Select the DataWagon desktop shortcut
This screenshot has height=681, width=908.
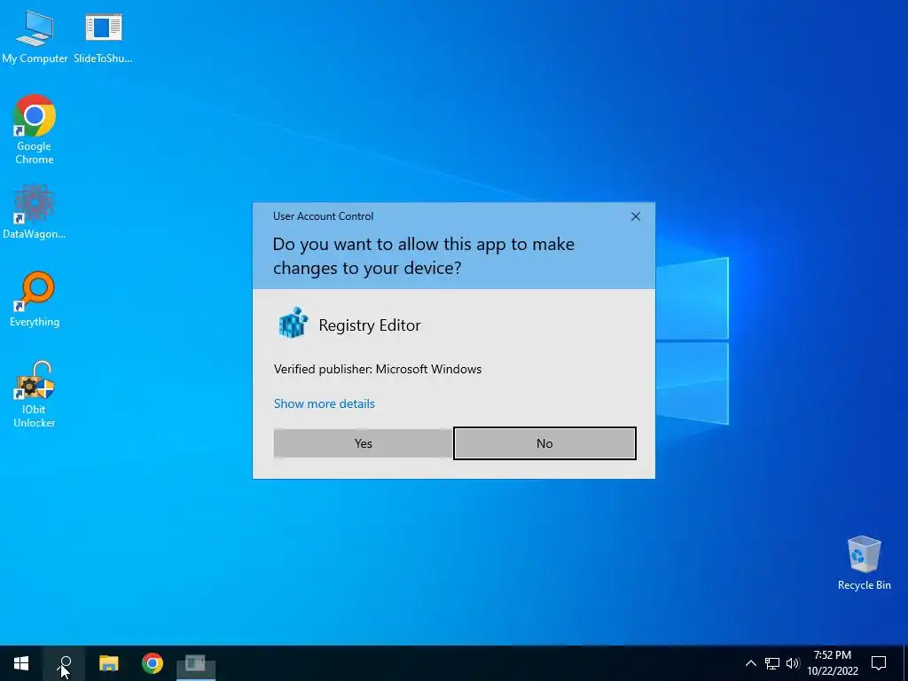[x=35, y=211]
